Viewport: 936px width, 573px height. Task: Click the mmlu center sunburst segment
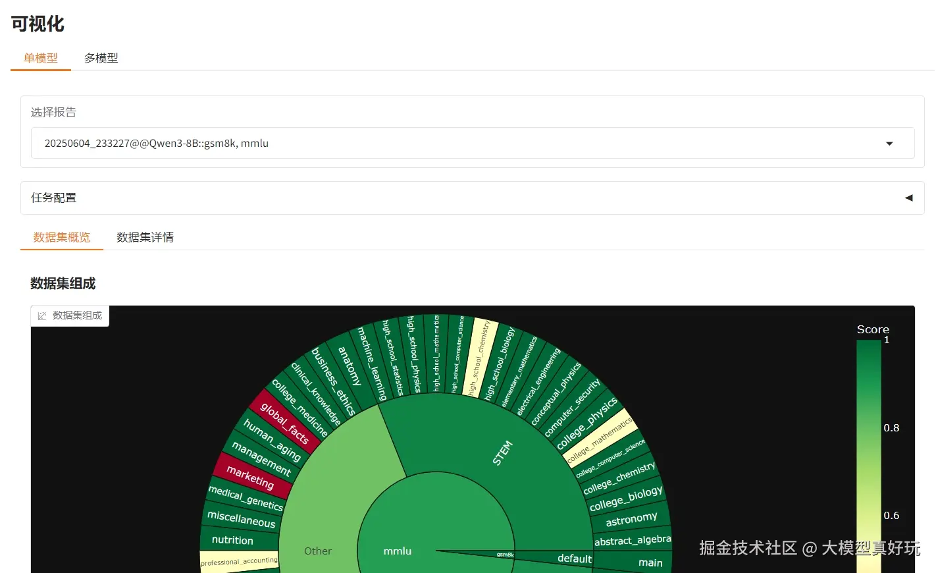point(398,551)
